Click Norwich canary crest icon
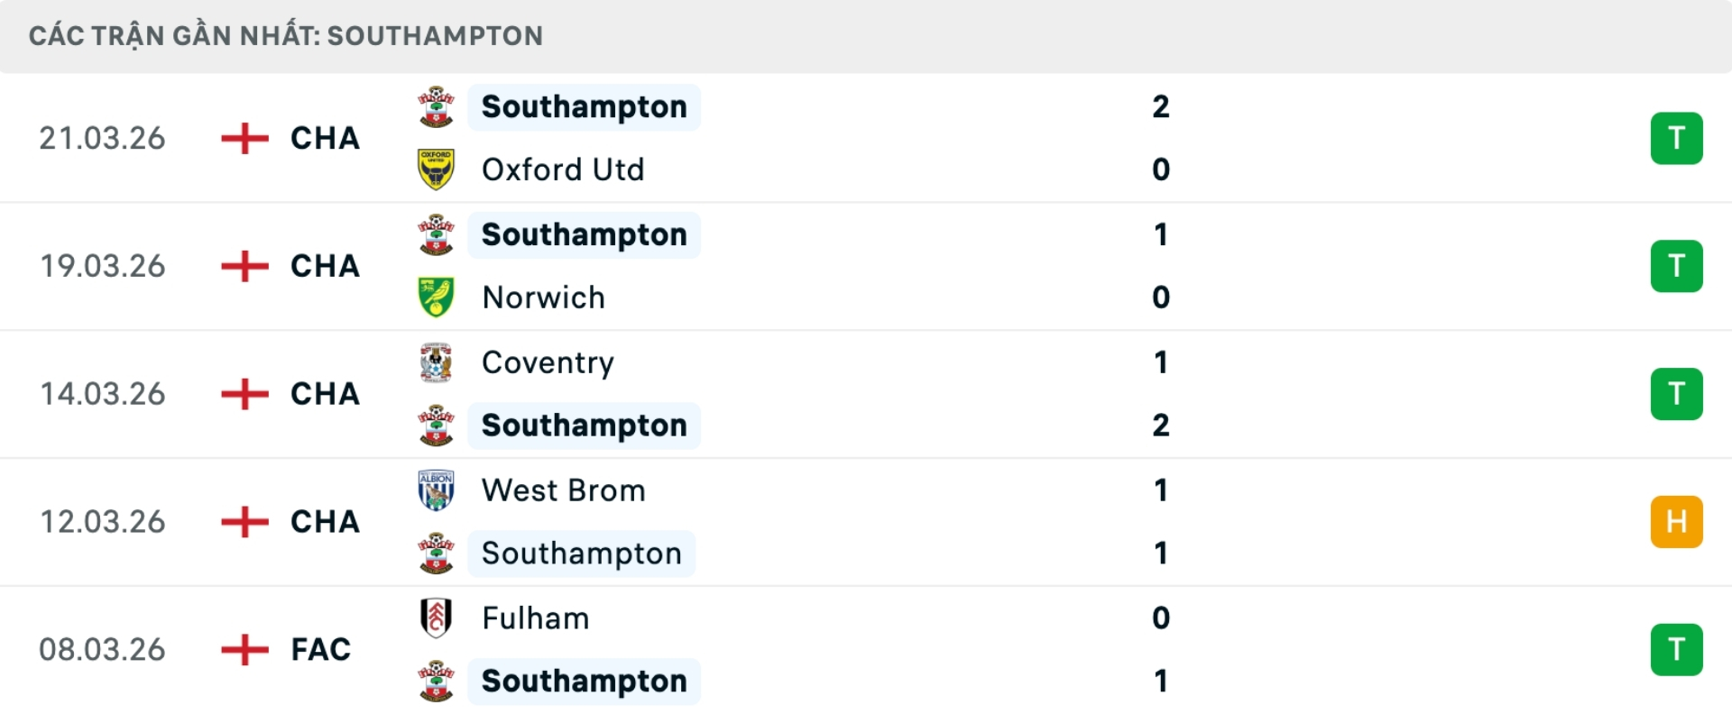This screenshot has height=714, width=1732. click(436, 297)
